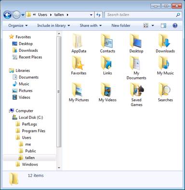Image resolution: width=185 pixels, height=190 pixels.
Task: Select the Windows folder in tree
Action: (26, 165)
